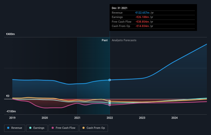Viewport: 211px width, 135px height.
Task: Click the 2022 x-axis label
Action: coord(110,118)
